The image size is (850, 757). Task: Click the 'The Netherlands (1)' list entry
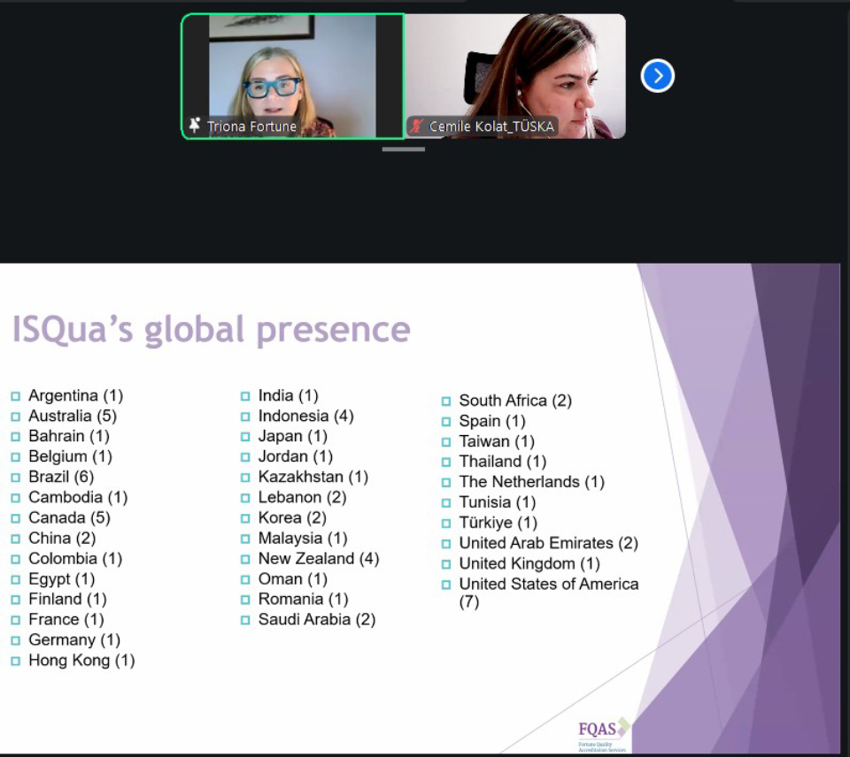click(532, 482)
